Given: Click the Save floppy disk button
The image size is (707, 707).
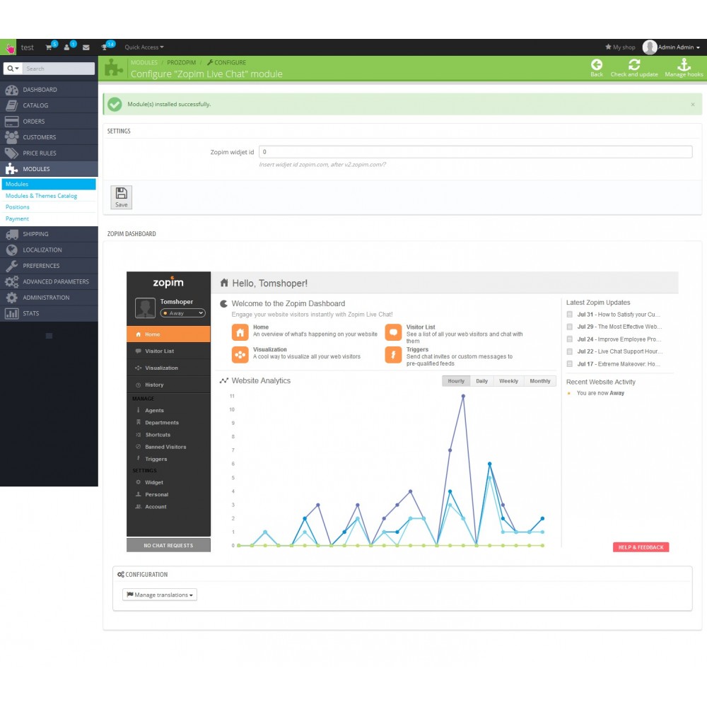Looking at the screenshot, I should (x=122, y=197).
